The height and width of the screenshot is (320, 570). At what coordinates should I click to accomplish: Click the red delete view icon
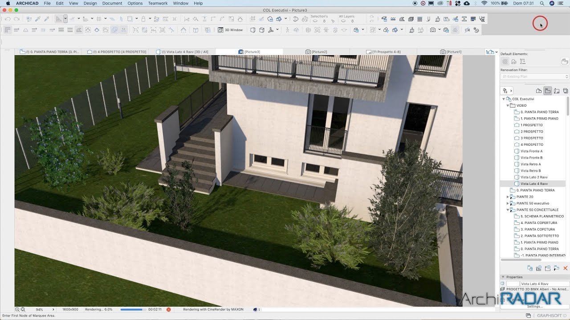[x=566, y=268]
